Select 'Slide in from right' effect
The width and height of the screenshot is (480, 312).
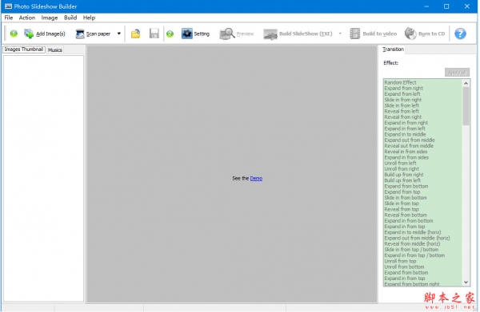pyautogui.click(x=403, y=100)
